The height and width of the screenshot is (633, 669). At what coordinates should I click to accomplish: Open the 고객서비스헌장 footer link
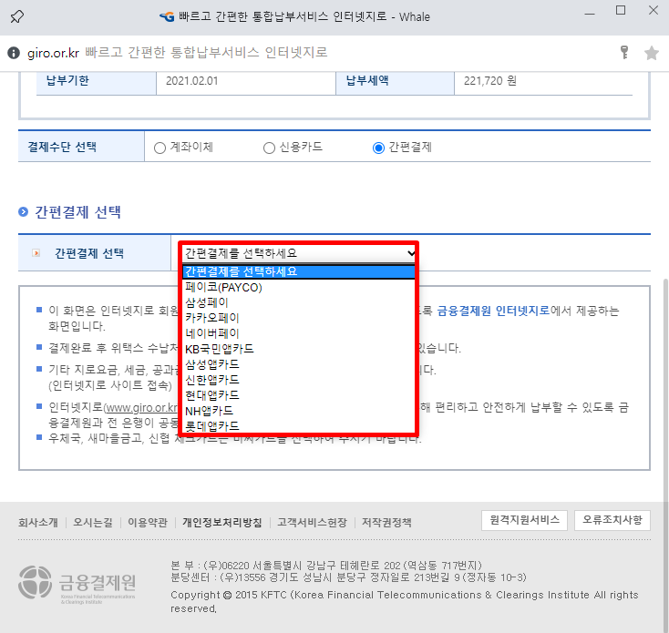click(313, 522)
